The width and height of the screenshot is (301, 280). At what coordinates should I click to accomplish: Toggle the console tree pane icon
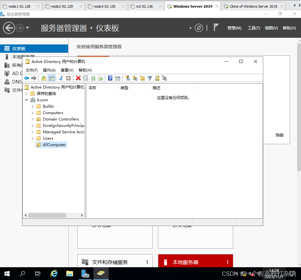(x=51, y=78)
